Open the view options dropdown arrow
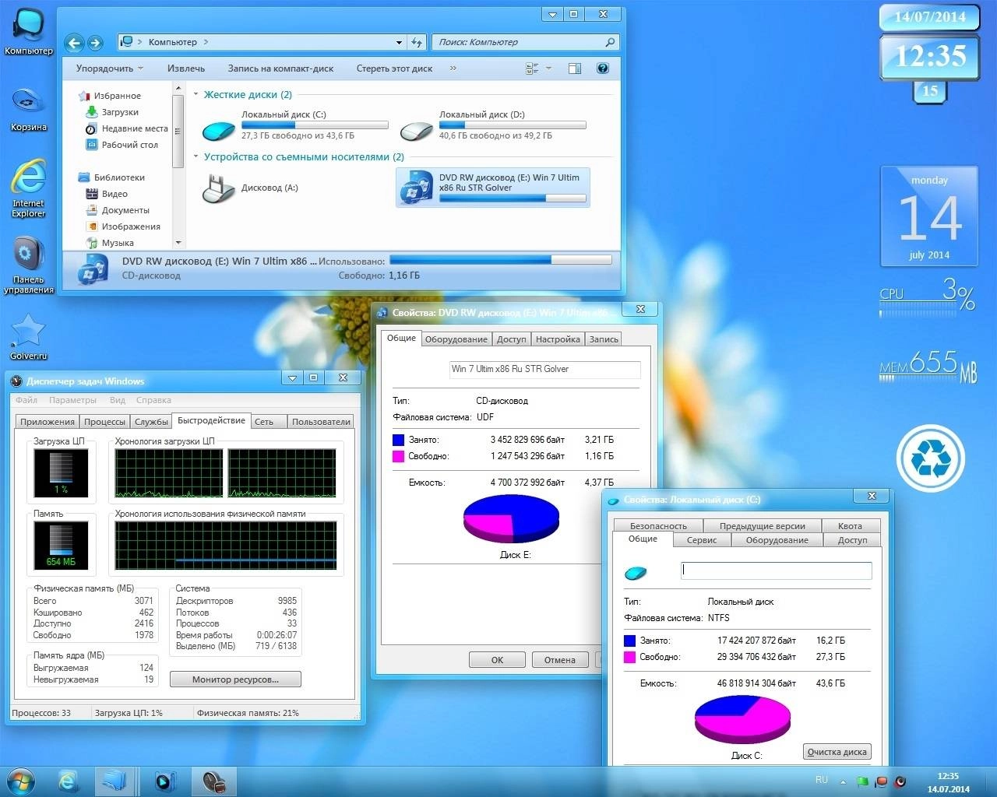The image size is (997, 797). click(x=548, y=68)
